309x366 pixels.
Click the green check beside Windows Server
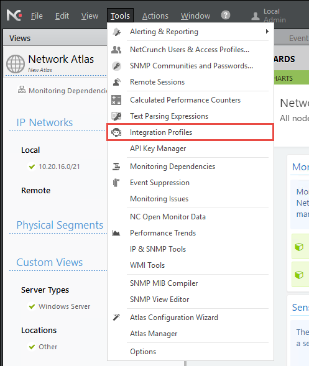[x=32, y=306]
